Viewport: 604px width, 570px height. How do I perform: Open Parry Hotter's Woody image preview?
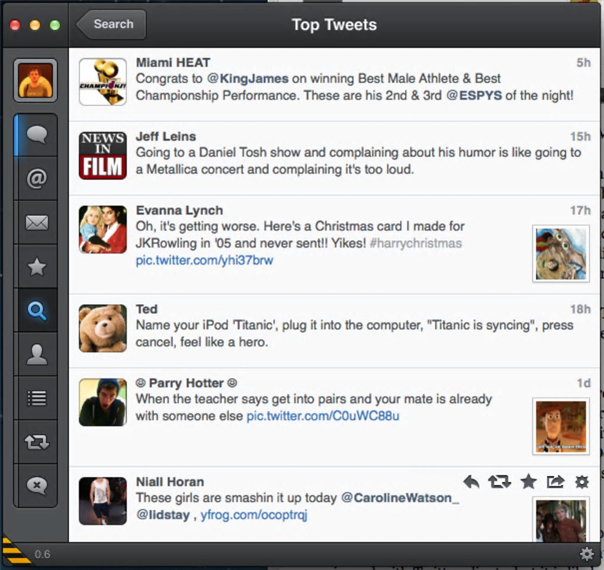click(x=561, y=426)
